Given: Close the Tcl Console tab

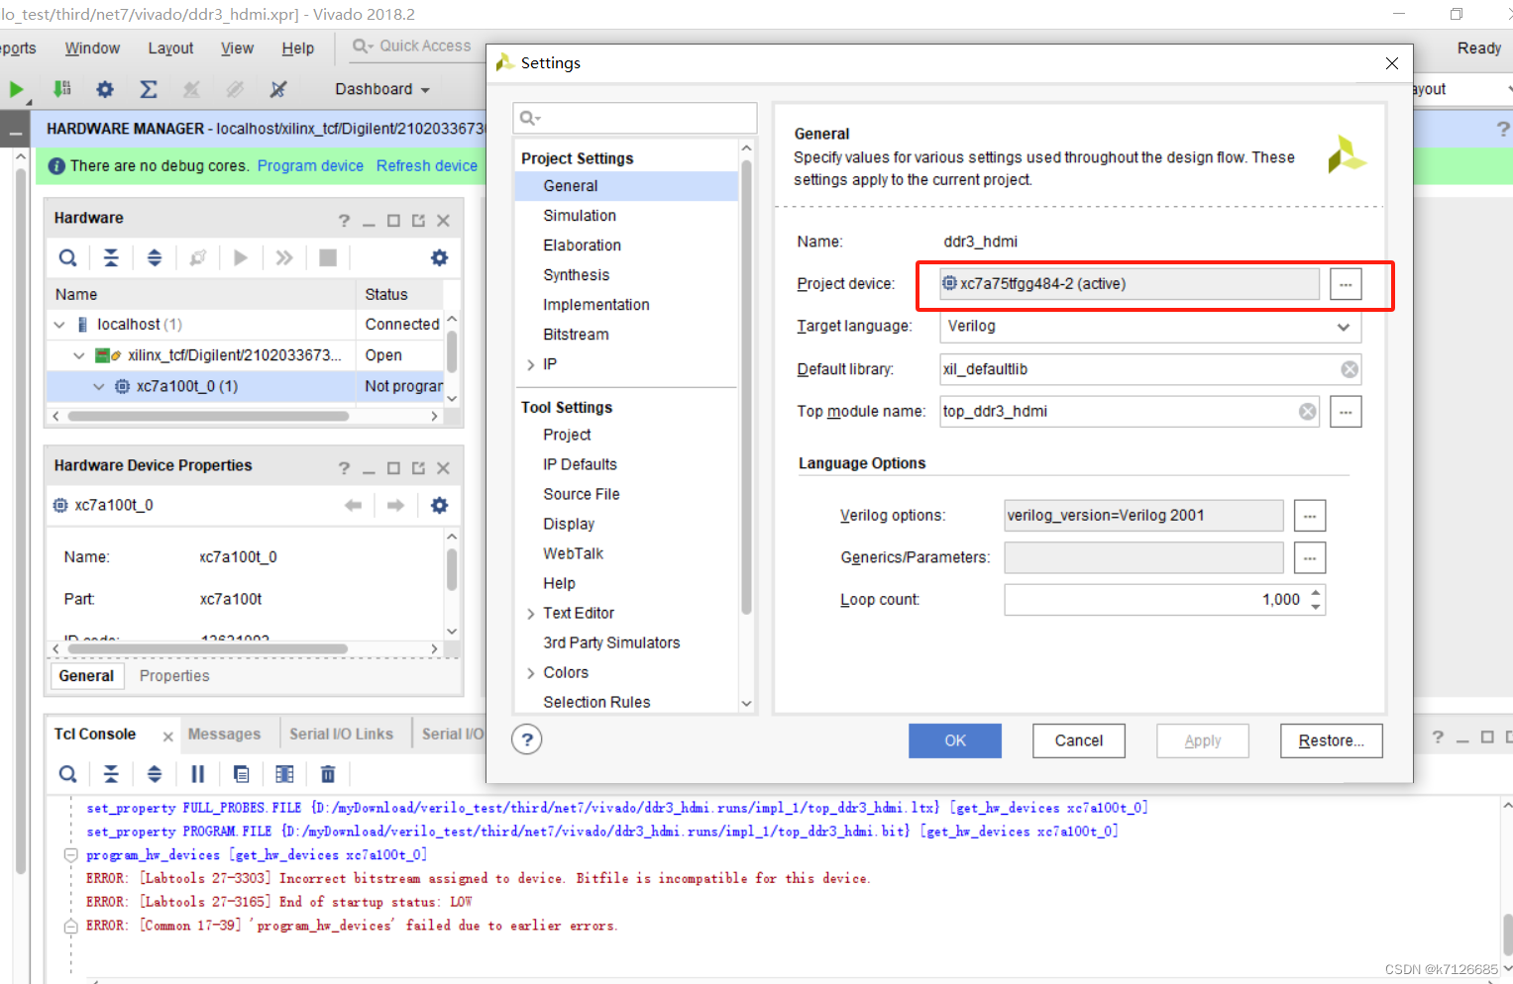Looking at the screenshot, I should point(167,736).
